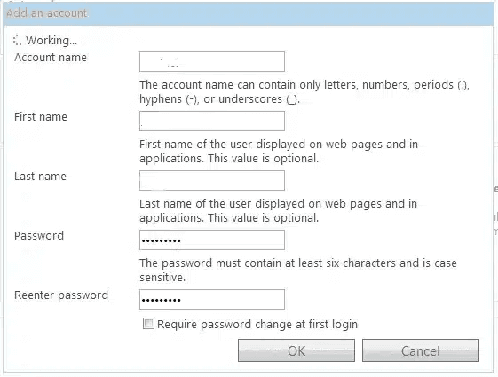Dismiss dialog with Cancel button

point(421,350)
